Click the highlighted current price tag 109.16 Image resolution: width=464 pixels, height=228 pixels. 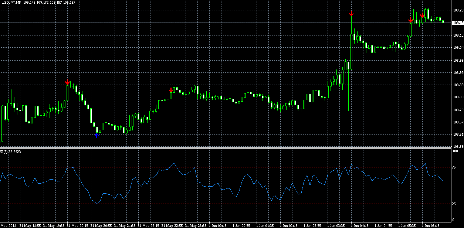[x=458, y=23]
